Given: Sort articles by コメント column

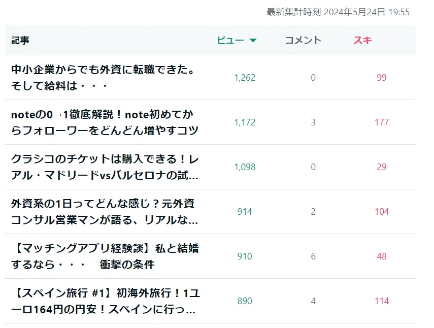Looking at the screenshot, I should click(303, 41).
